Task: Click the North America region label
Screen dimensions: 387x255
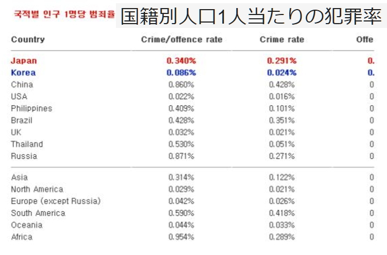Action: [37, 189]
